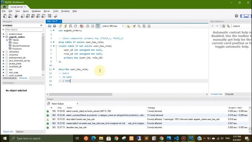
Task: Click the Filter objects search field
Action: tap(24, 30)
